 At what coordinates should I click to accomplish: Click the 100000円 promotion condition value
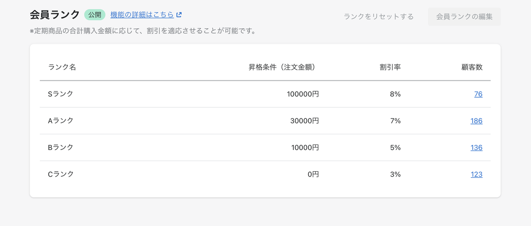click(x=303, y=94)
